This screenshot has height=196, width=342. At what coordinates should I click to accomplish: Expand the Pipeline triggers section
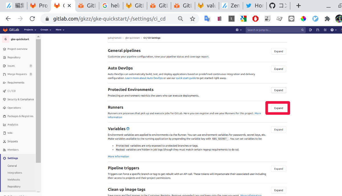tap(278, 169)
